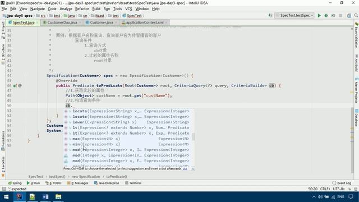Click the >> link in completion hint
This screenshot has height=202, width=359.
[185, 169]
